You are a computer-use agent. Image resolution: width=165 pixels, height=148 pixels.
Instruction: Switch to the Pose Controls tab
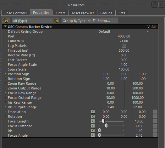click(15, 13)
